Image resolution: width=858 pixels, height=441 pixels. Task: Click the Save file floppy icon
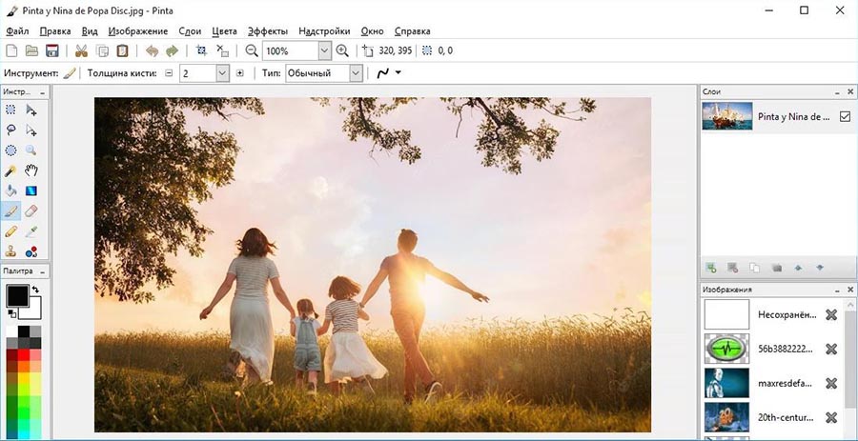(52, 50)
